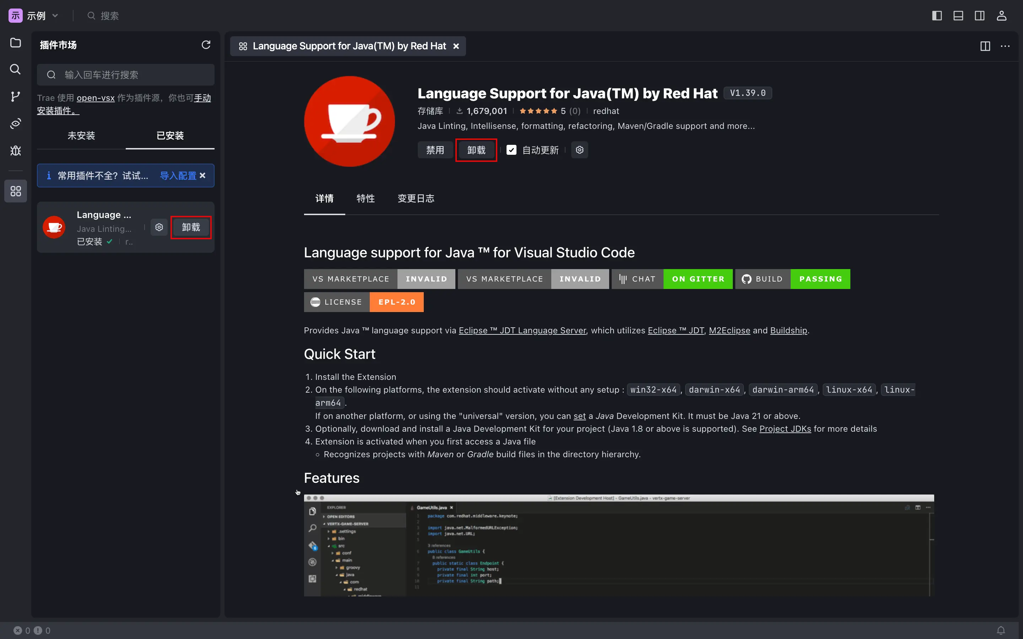
Task: Expand the workspace name dropdown
Action: (x=55, y=16)
